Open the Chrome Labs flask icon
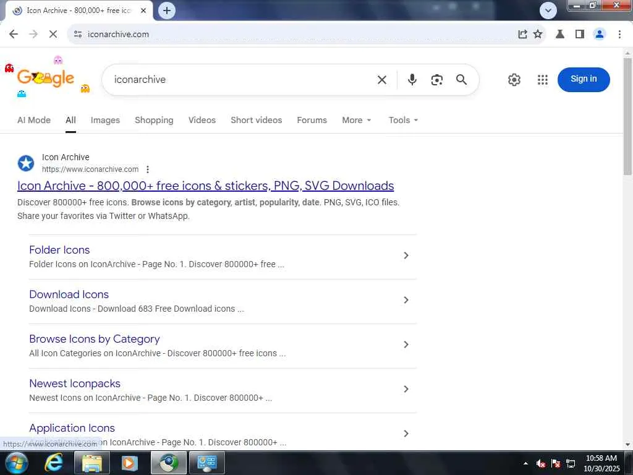The image size is (633, 475). pyautogui.click(x=560, y=35)
